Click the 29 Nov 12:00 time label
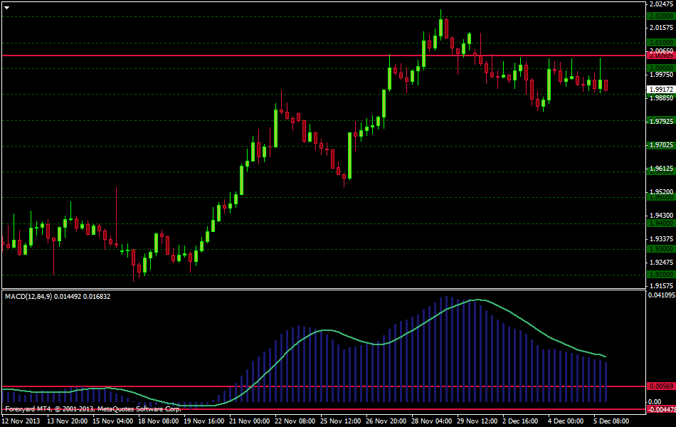The image size is (676, 427). click(477, 421)
